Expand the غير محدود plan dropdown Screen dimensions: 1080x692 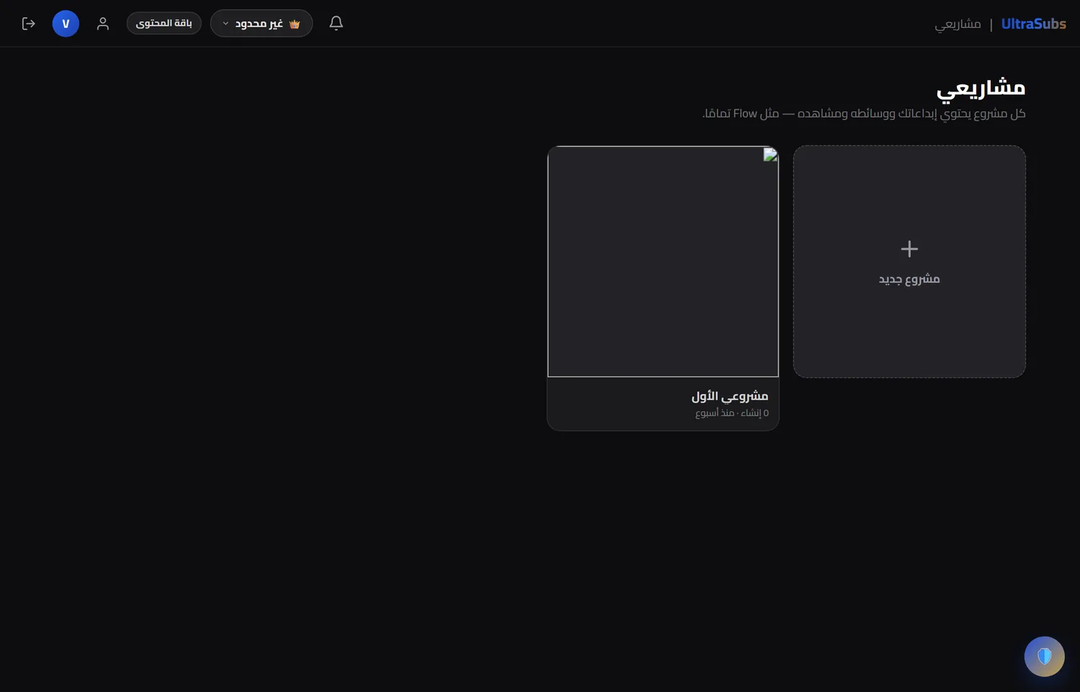click(x=261, y=24)
